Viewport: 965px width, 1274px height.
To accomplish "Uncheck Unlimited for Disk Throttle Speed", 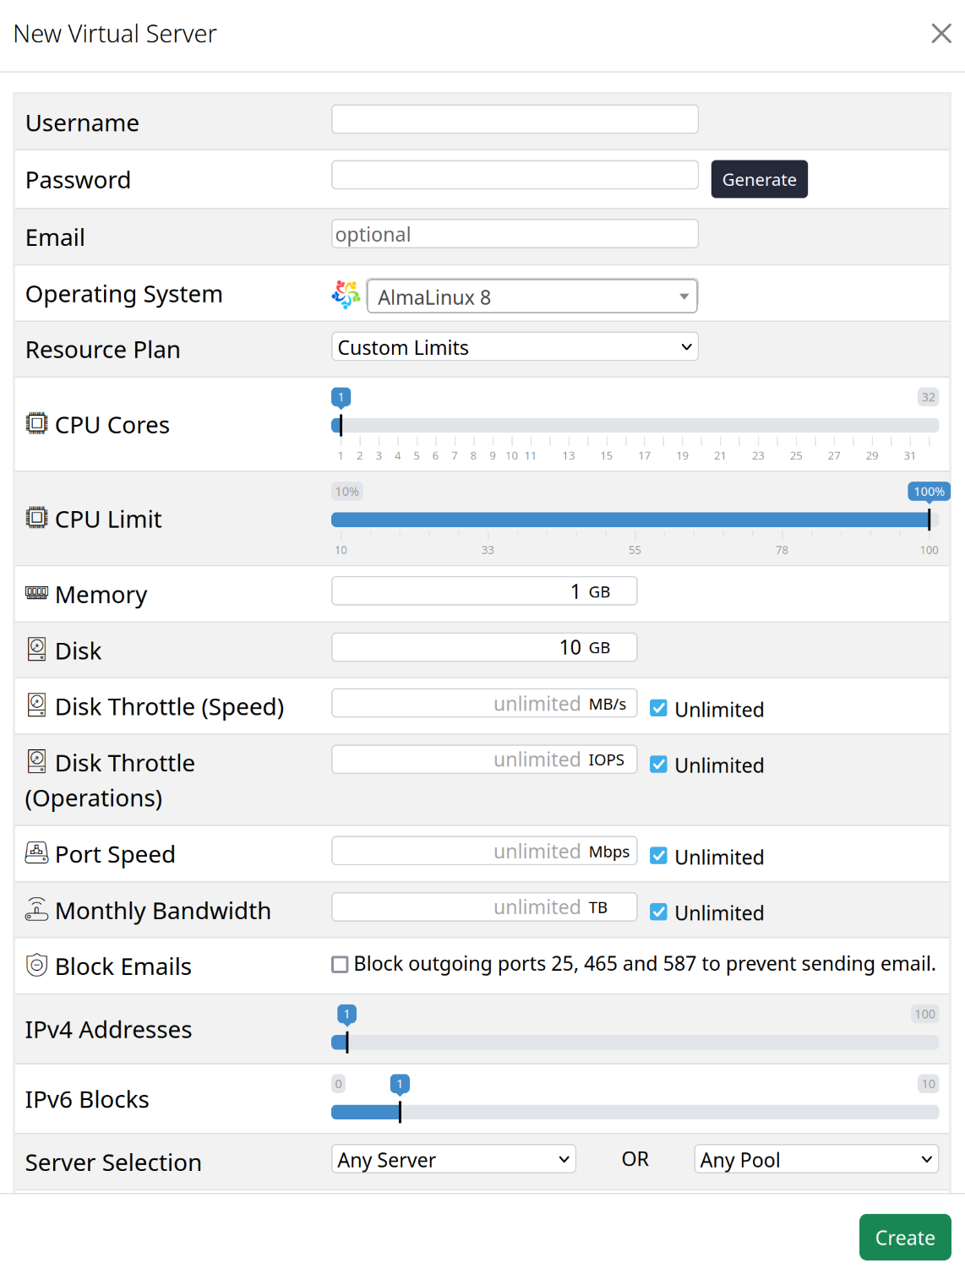I will 658,709.
